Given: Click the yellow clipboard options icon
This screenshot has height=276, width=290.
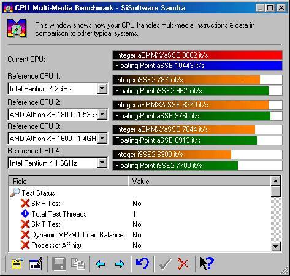Looking at the screenshot, I should tap(17, 264).
